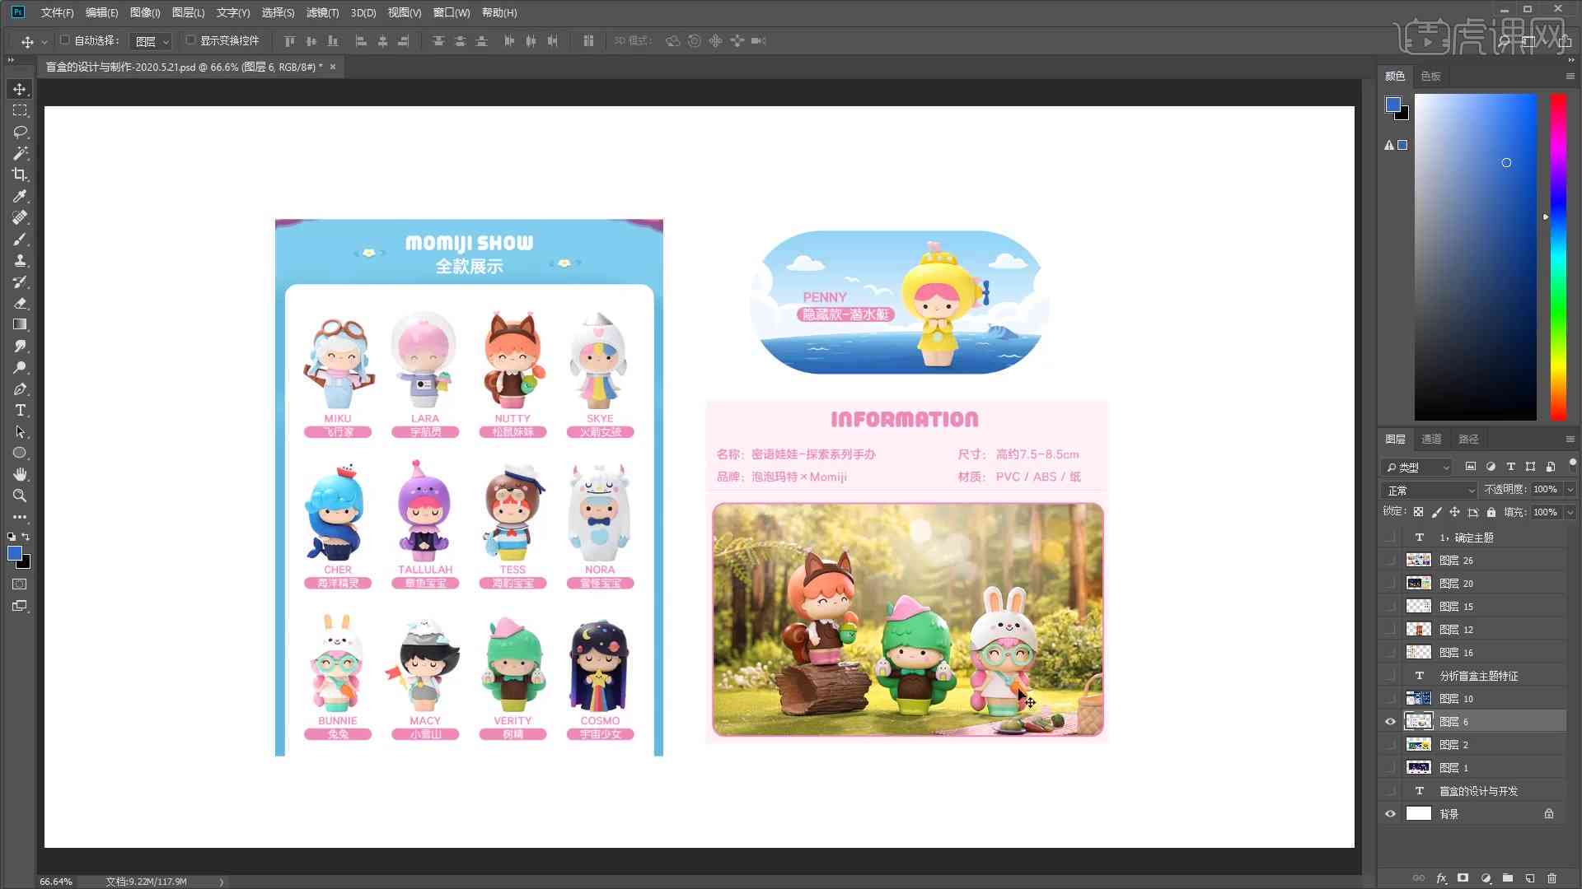
Task: Open the 文件(F) menu
Action: tap(57, 12)
